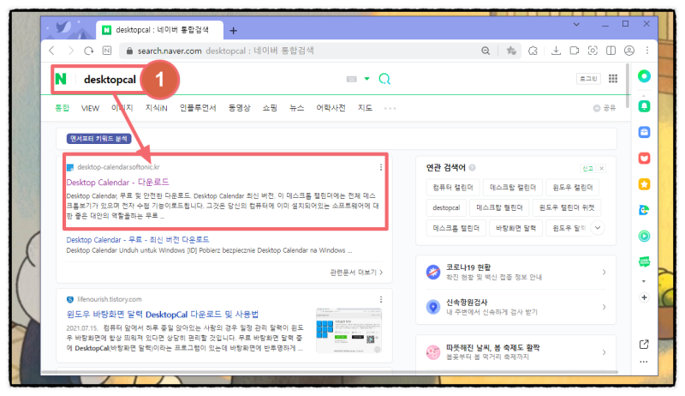This screenshot has height=396, width=685.
Task: Open the on-screen keyboard icon in search box
Action: pos(352,79)
